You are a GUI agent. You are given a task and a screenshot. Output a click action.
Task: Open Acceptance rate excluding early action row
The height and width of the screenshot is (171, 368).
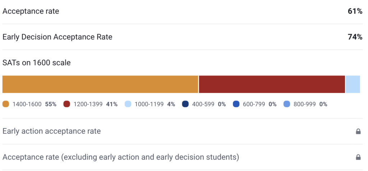pyautogui.click(x=121, y=157)
